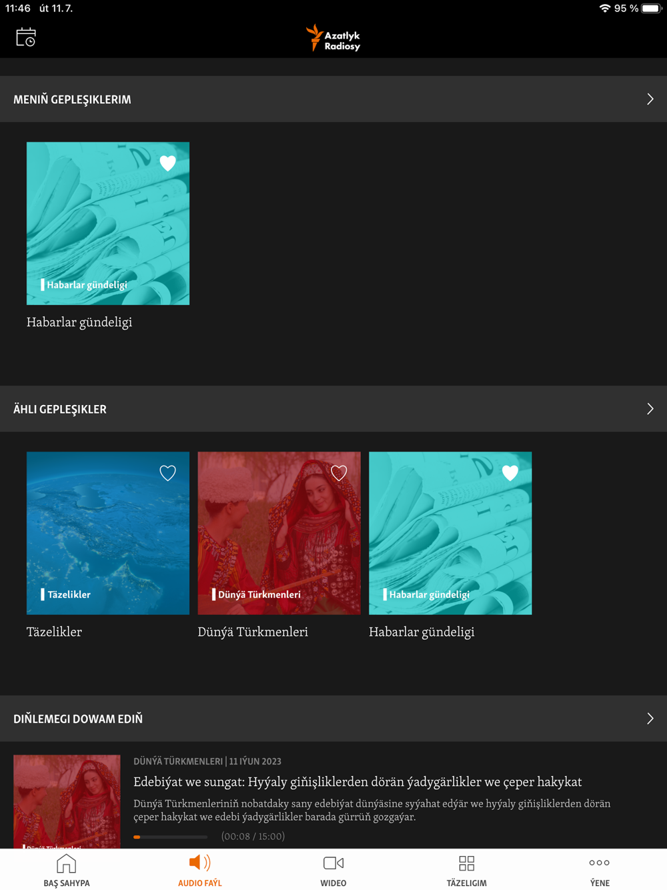Viewport: 667px width, 890px height.
Task: Favorite the Dünýä Türkmenleri podcast heart
Action: point(339,472)
